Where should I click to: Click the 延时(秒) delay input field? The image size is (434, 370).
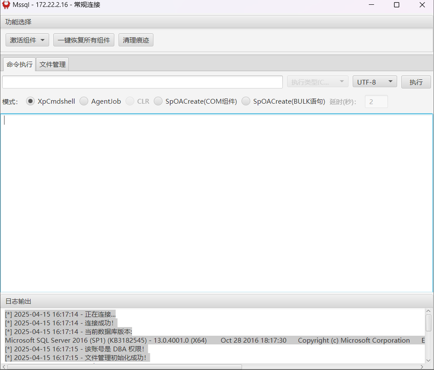pyautogui.click(x=376, y=102)
